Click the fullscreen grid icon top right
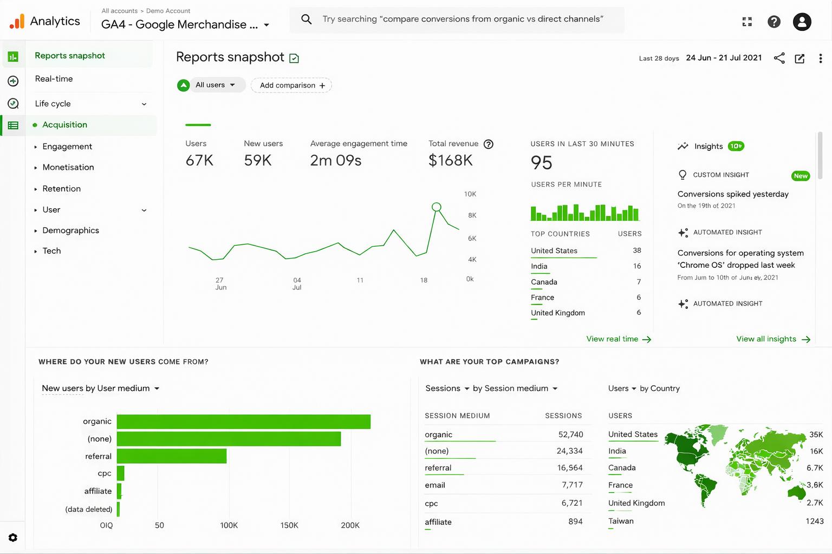Viewport: 832px width, 554px height. tap(747, 22)
